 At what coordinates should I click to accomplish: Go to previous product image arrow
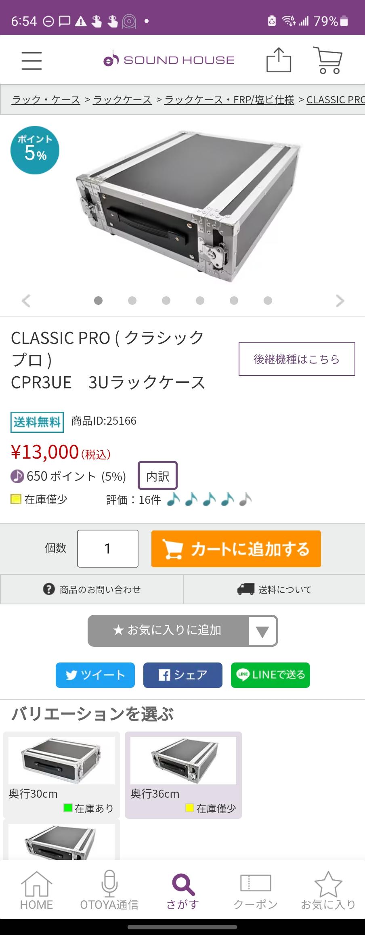26,301
